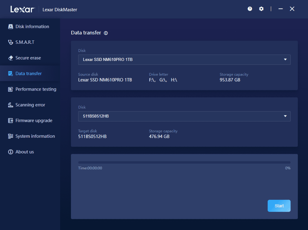This screenshot has height=230, width=308.
Task: Navigate to Firmware upgrade
Action: point(34,121)
